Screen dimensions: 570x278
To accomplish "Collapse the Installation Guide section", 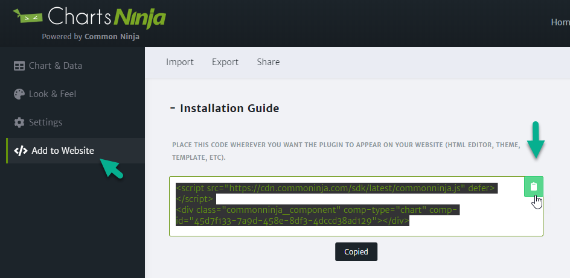I will click(x=173, y=108).
